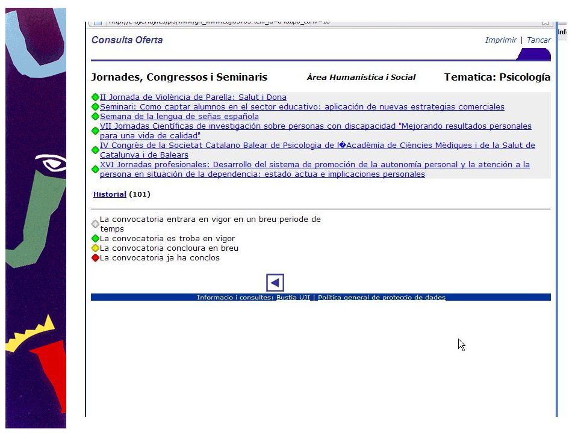
Task: Click 'Informacio i consultes:' footer text
Action: (235, 298)
